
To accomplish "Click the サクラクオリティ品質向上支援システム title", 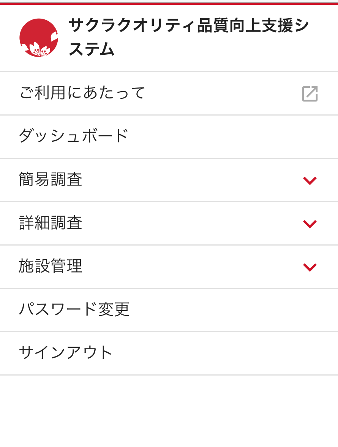I will click(188, 37).
